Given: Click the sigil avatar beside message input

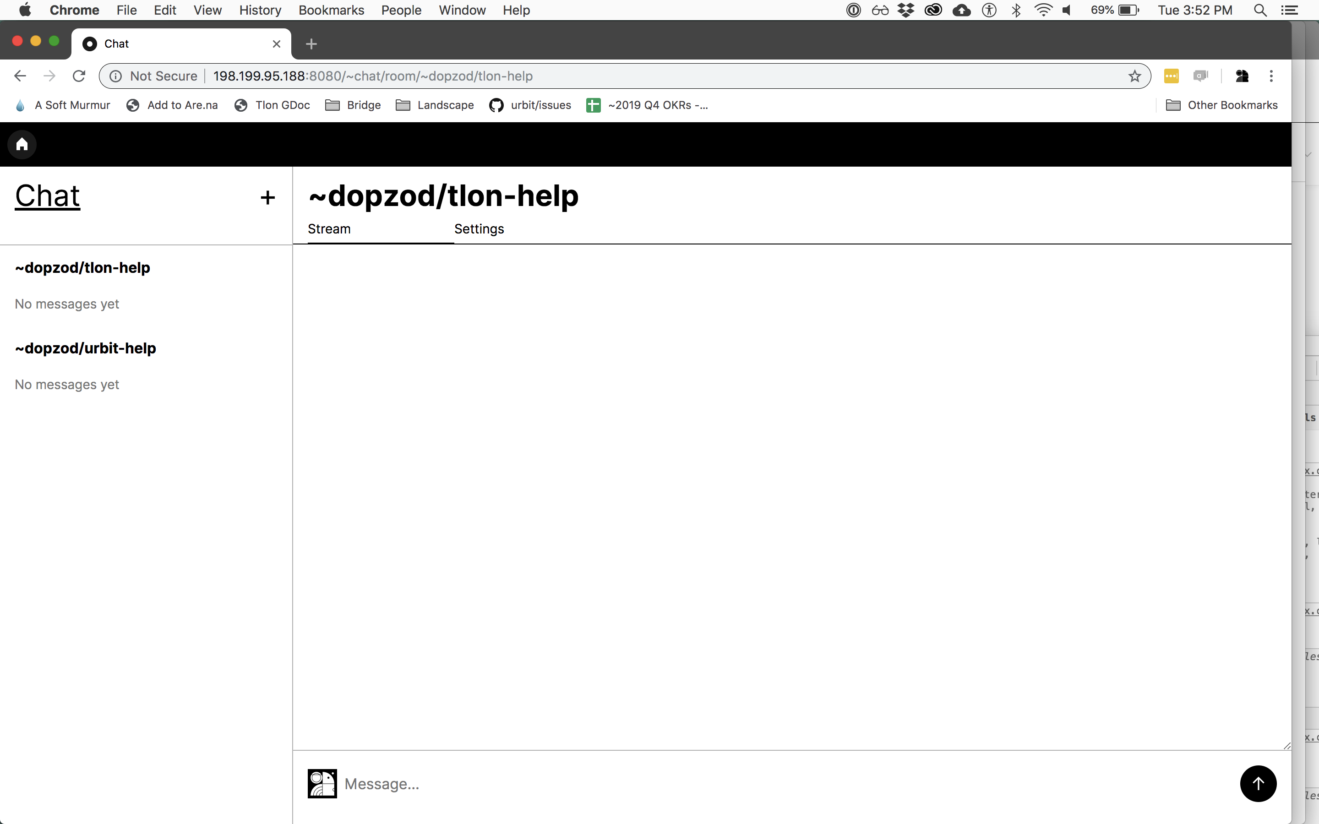Looking at the screenshot, I should pyautogui.click(x=322, y=784).
